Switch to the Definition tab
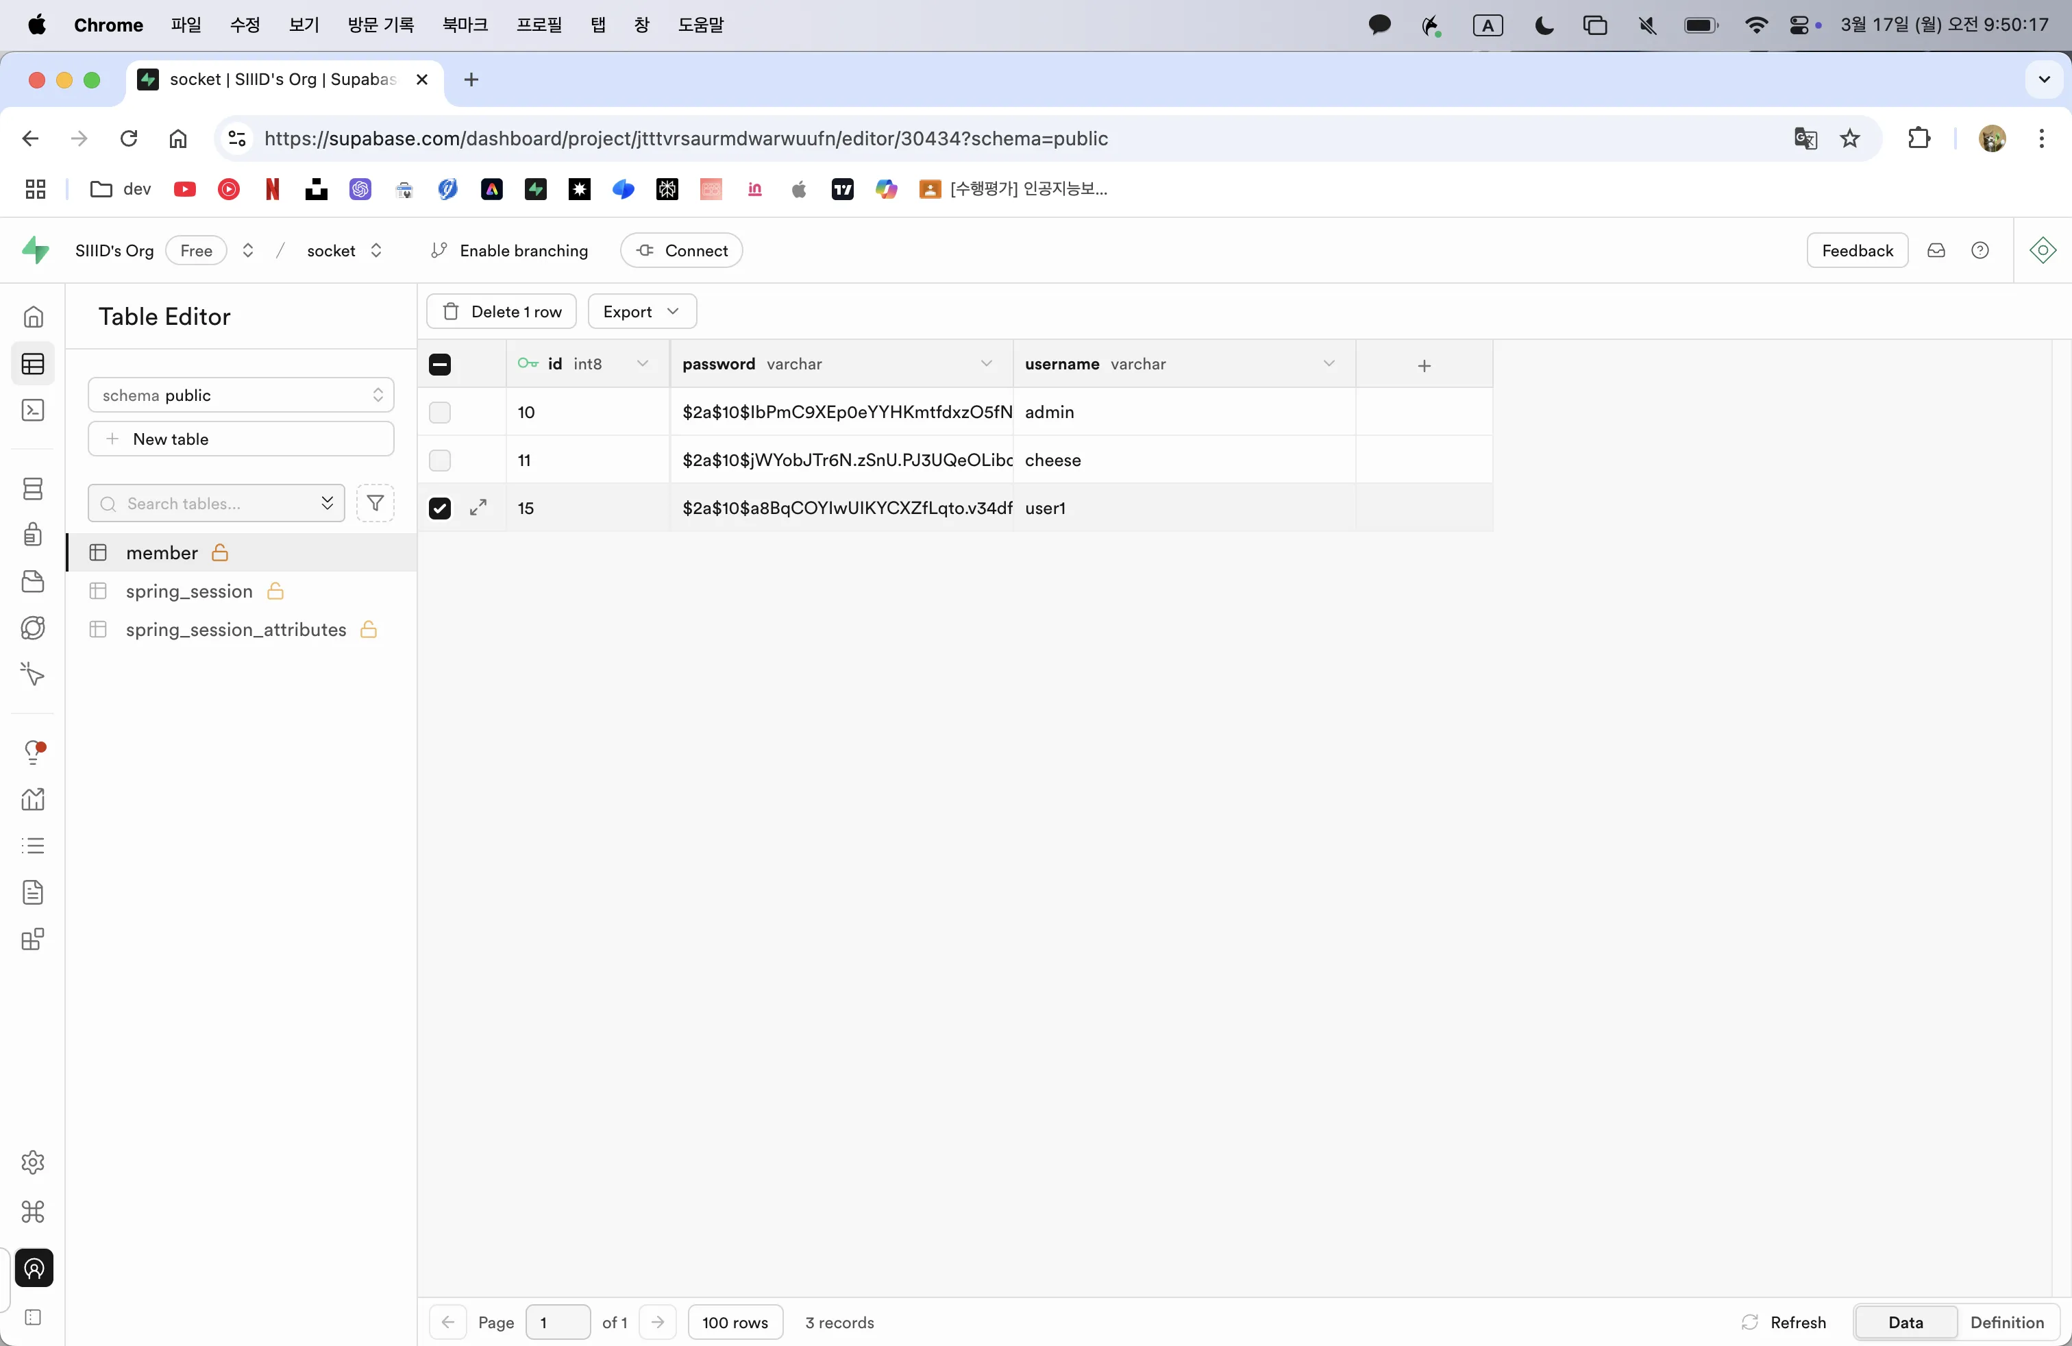Viewport: 2072px width, 1346px height. pyautogui.click(x=2006, y=1321)
